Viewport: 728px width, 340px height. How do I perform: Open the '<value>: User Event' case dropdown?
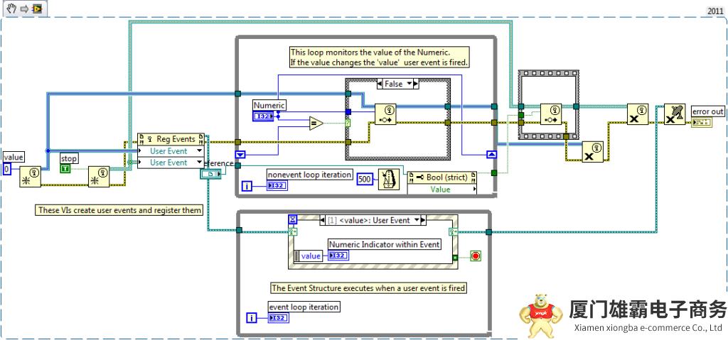point(417,220)
